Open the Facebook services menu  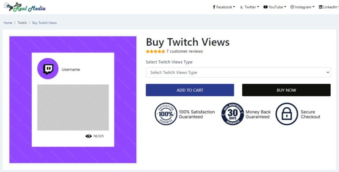pos(224,7)
